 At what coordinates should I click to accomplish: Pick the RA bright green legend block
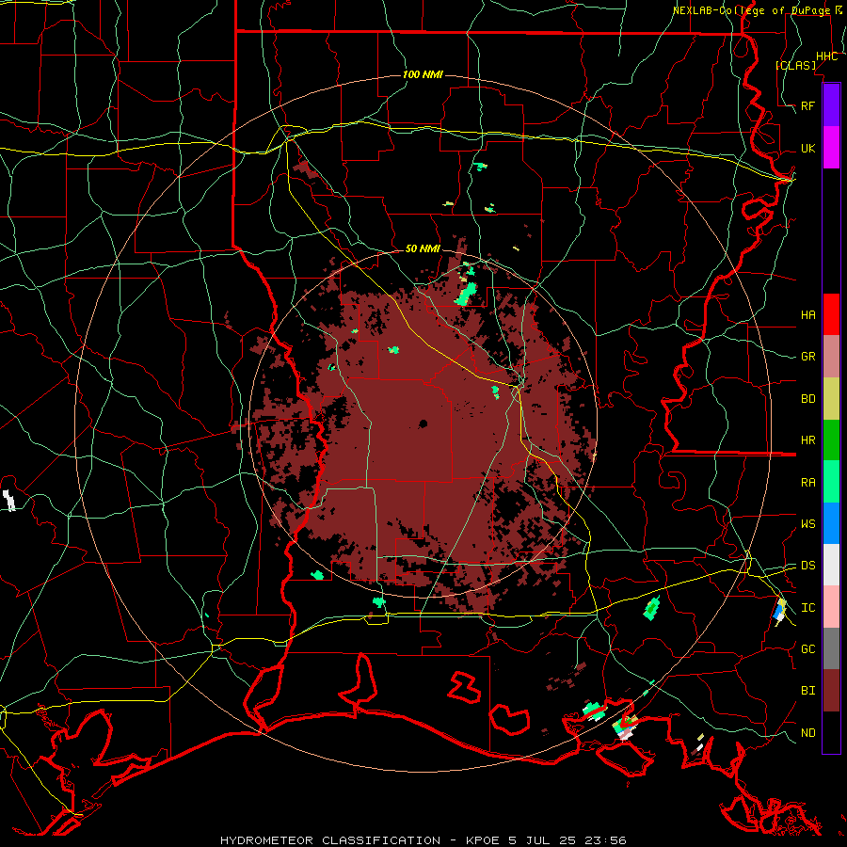tap(831, 482)
